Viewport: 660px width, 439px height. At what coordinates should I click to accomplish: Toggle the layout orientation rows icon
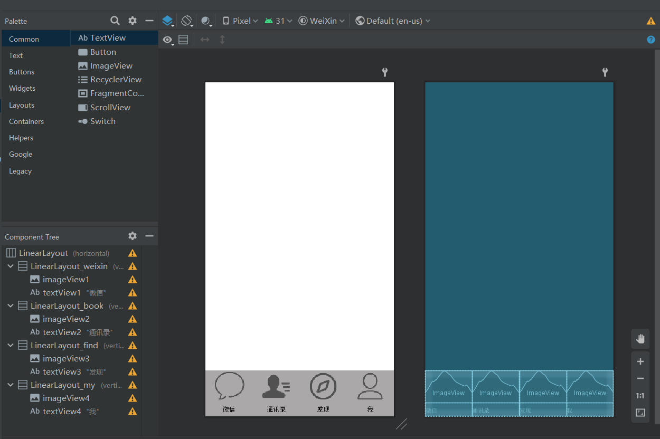(183, 40)
